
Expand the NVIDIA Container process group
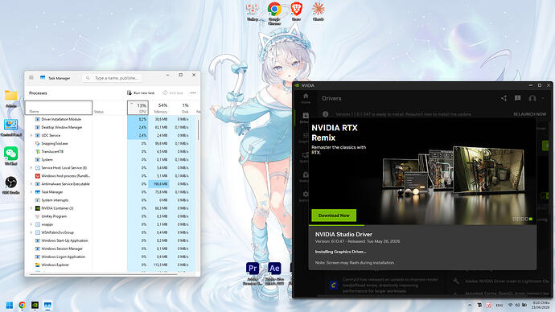pos(31,208)
